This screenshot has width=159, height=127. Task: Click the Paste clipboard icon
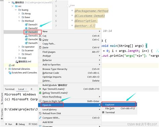coord(40,47)
